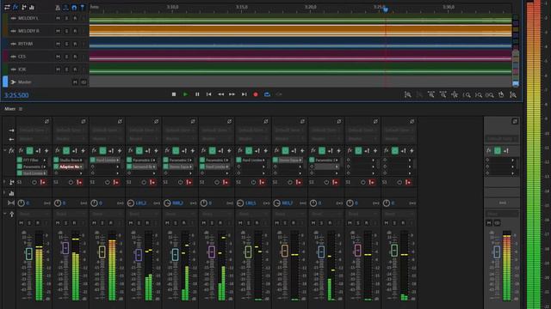This screenshot has width=551, height=309.
Task: Start playback with the green Play button
Action: coord(186,94)
